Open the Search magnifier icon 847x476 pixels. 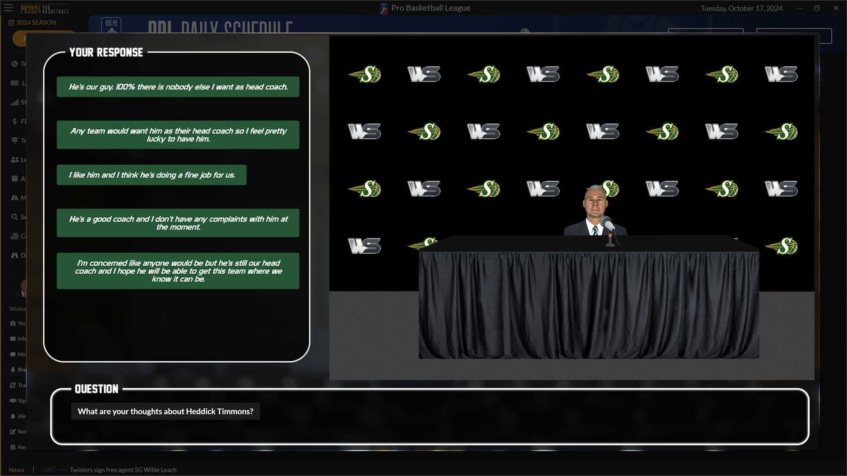(x=14, y=217)
